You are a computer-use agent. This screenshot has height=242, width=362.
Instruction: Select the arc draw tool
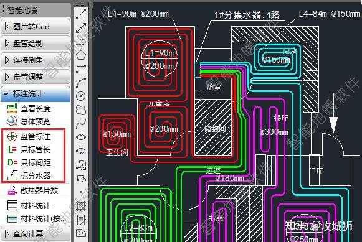[81, 83]
